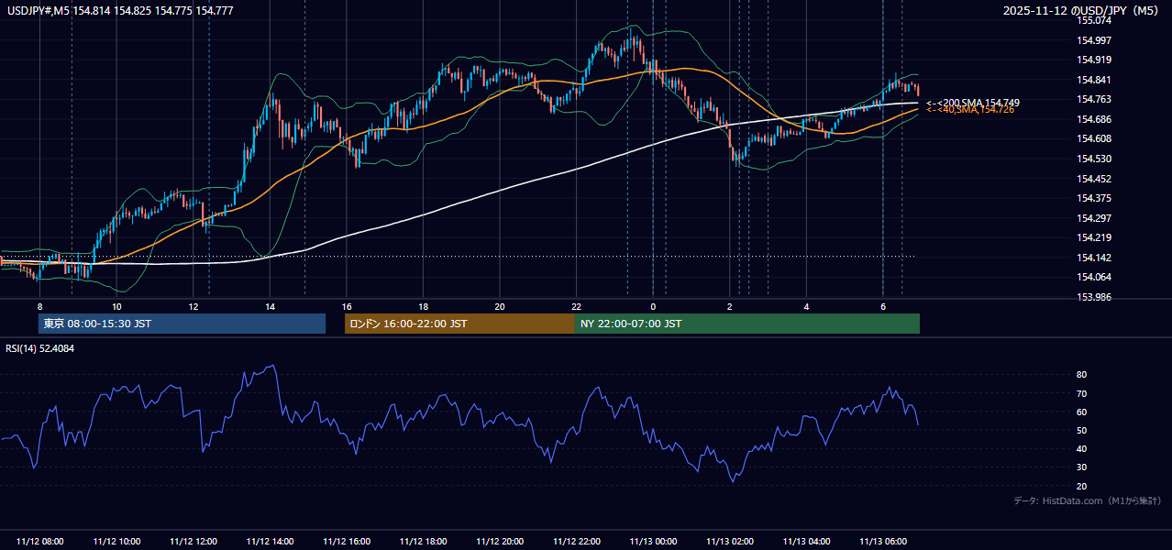Image resolution: width=1172 pixels, height=550 pixels.
Task: Click price axis label 154.142
Action: pos(1093,258)
